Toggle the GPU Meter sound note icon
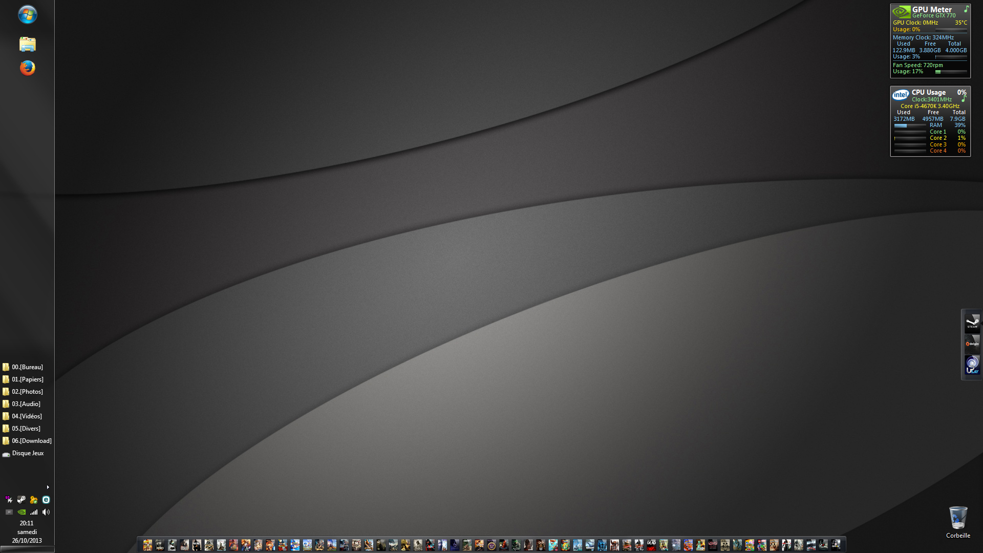 966,9
